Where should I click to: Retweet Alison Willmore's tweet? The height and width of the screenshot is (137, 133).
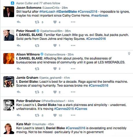pos(37,69)
